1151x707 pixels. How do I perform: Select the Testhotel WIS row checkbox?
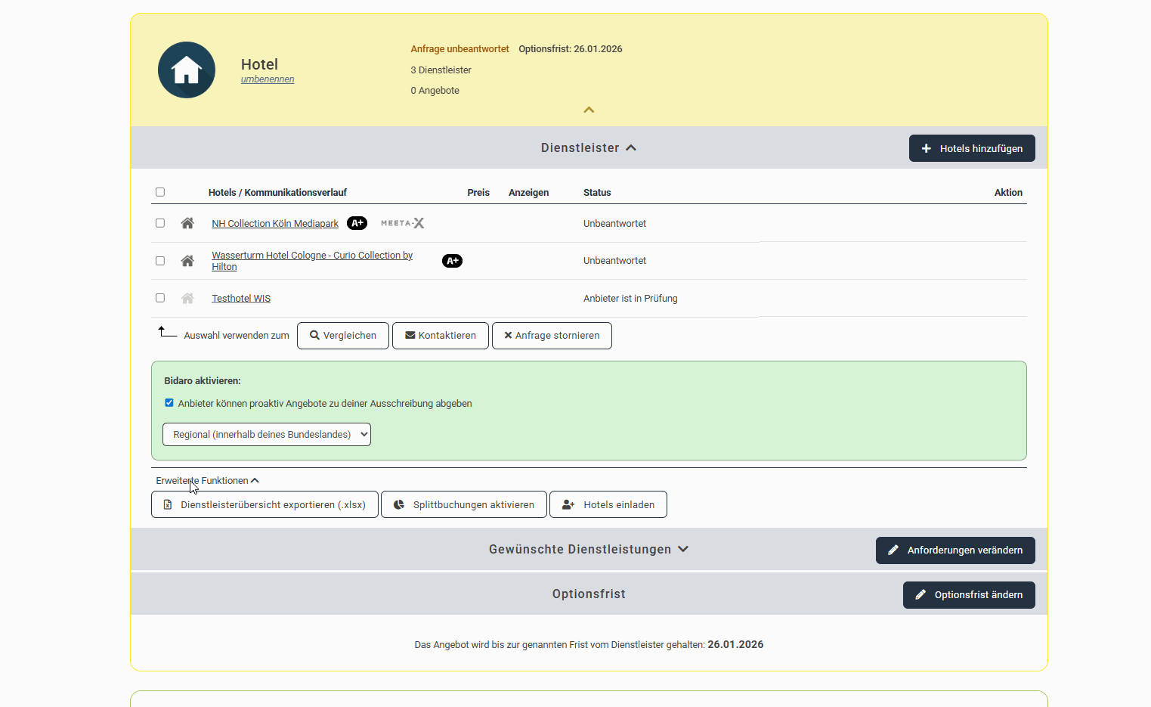coord(160,298)
